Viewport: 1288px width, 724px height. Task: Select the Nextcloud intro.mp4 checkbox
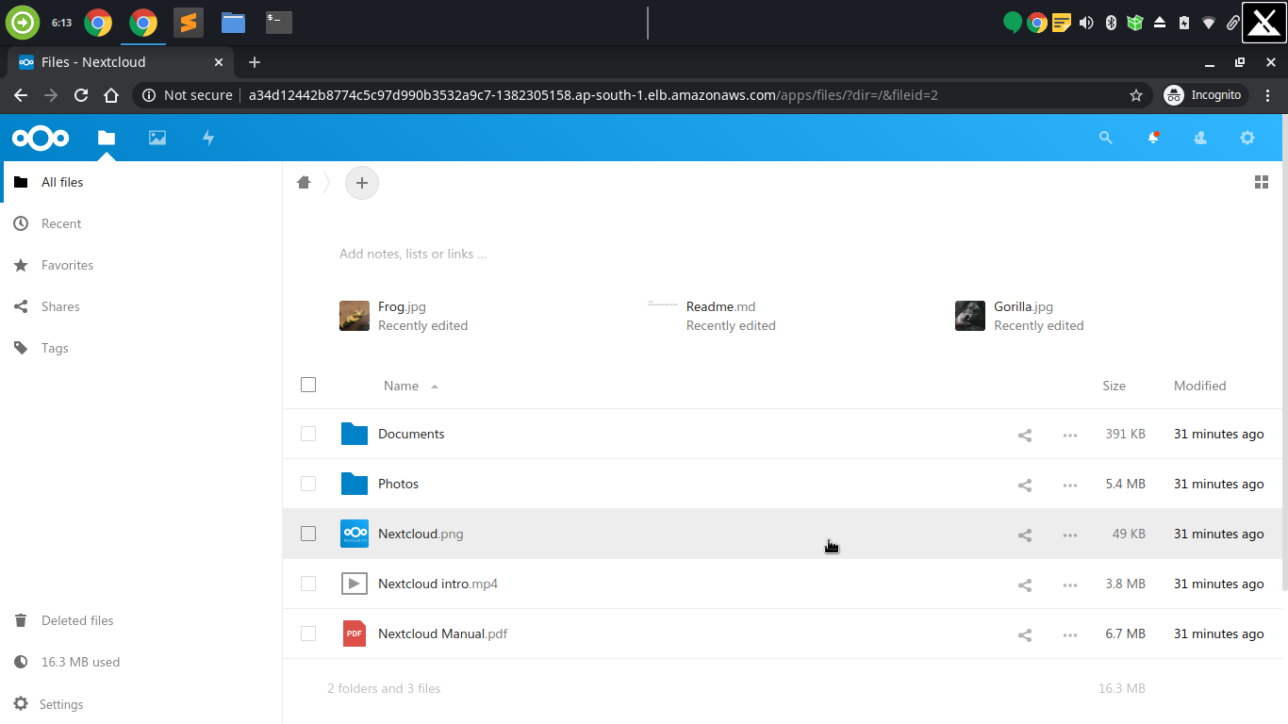(308, 584)
